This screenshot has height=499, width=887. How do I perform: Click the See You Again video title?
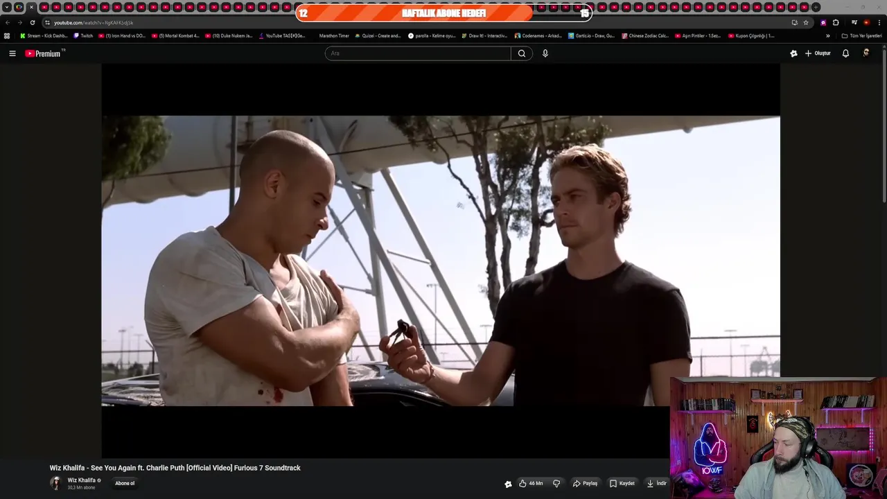pos(175,468)
